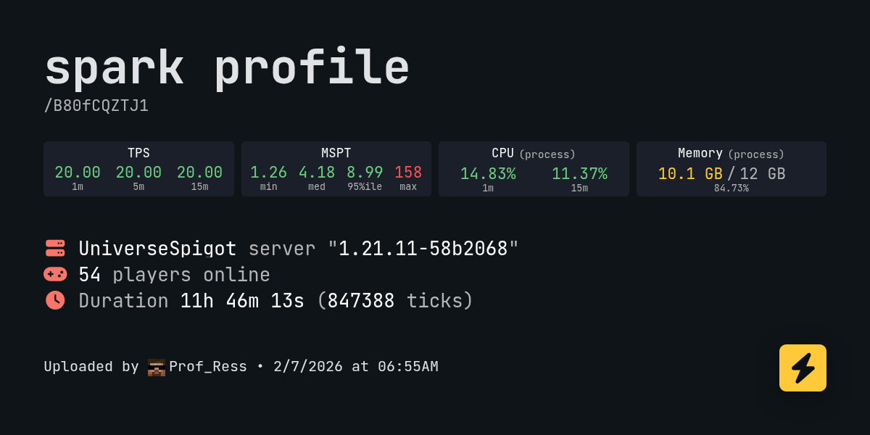This screenshot has height=435, width=870.
Task: Click the Memory (process) panel header
Action: click(731, 154)
